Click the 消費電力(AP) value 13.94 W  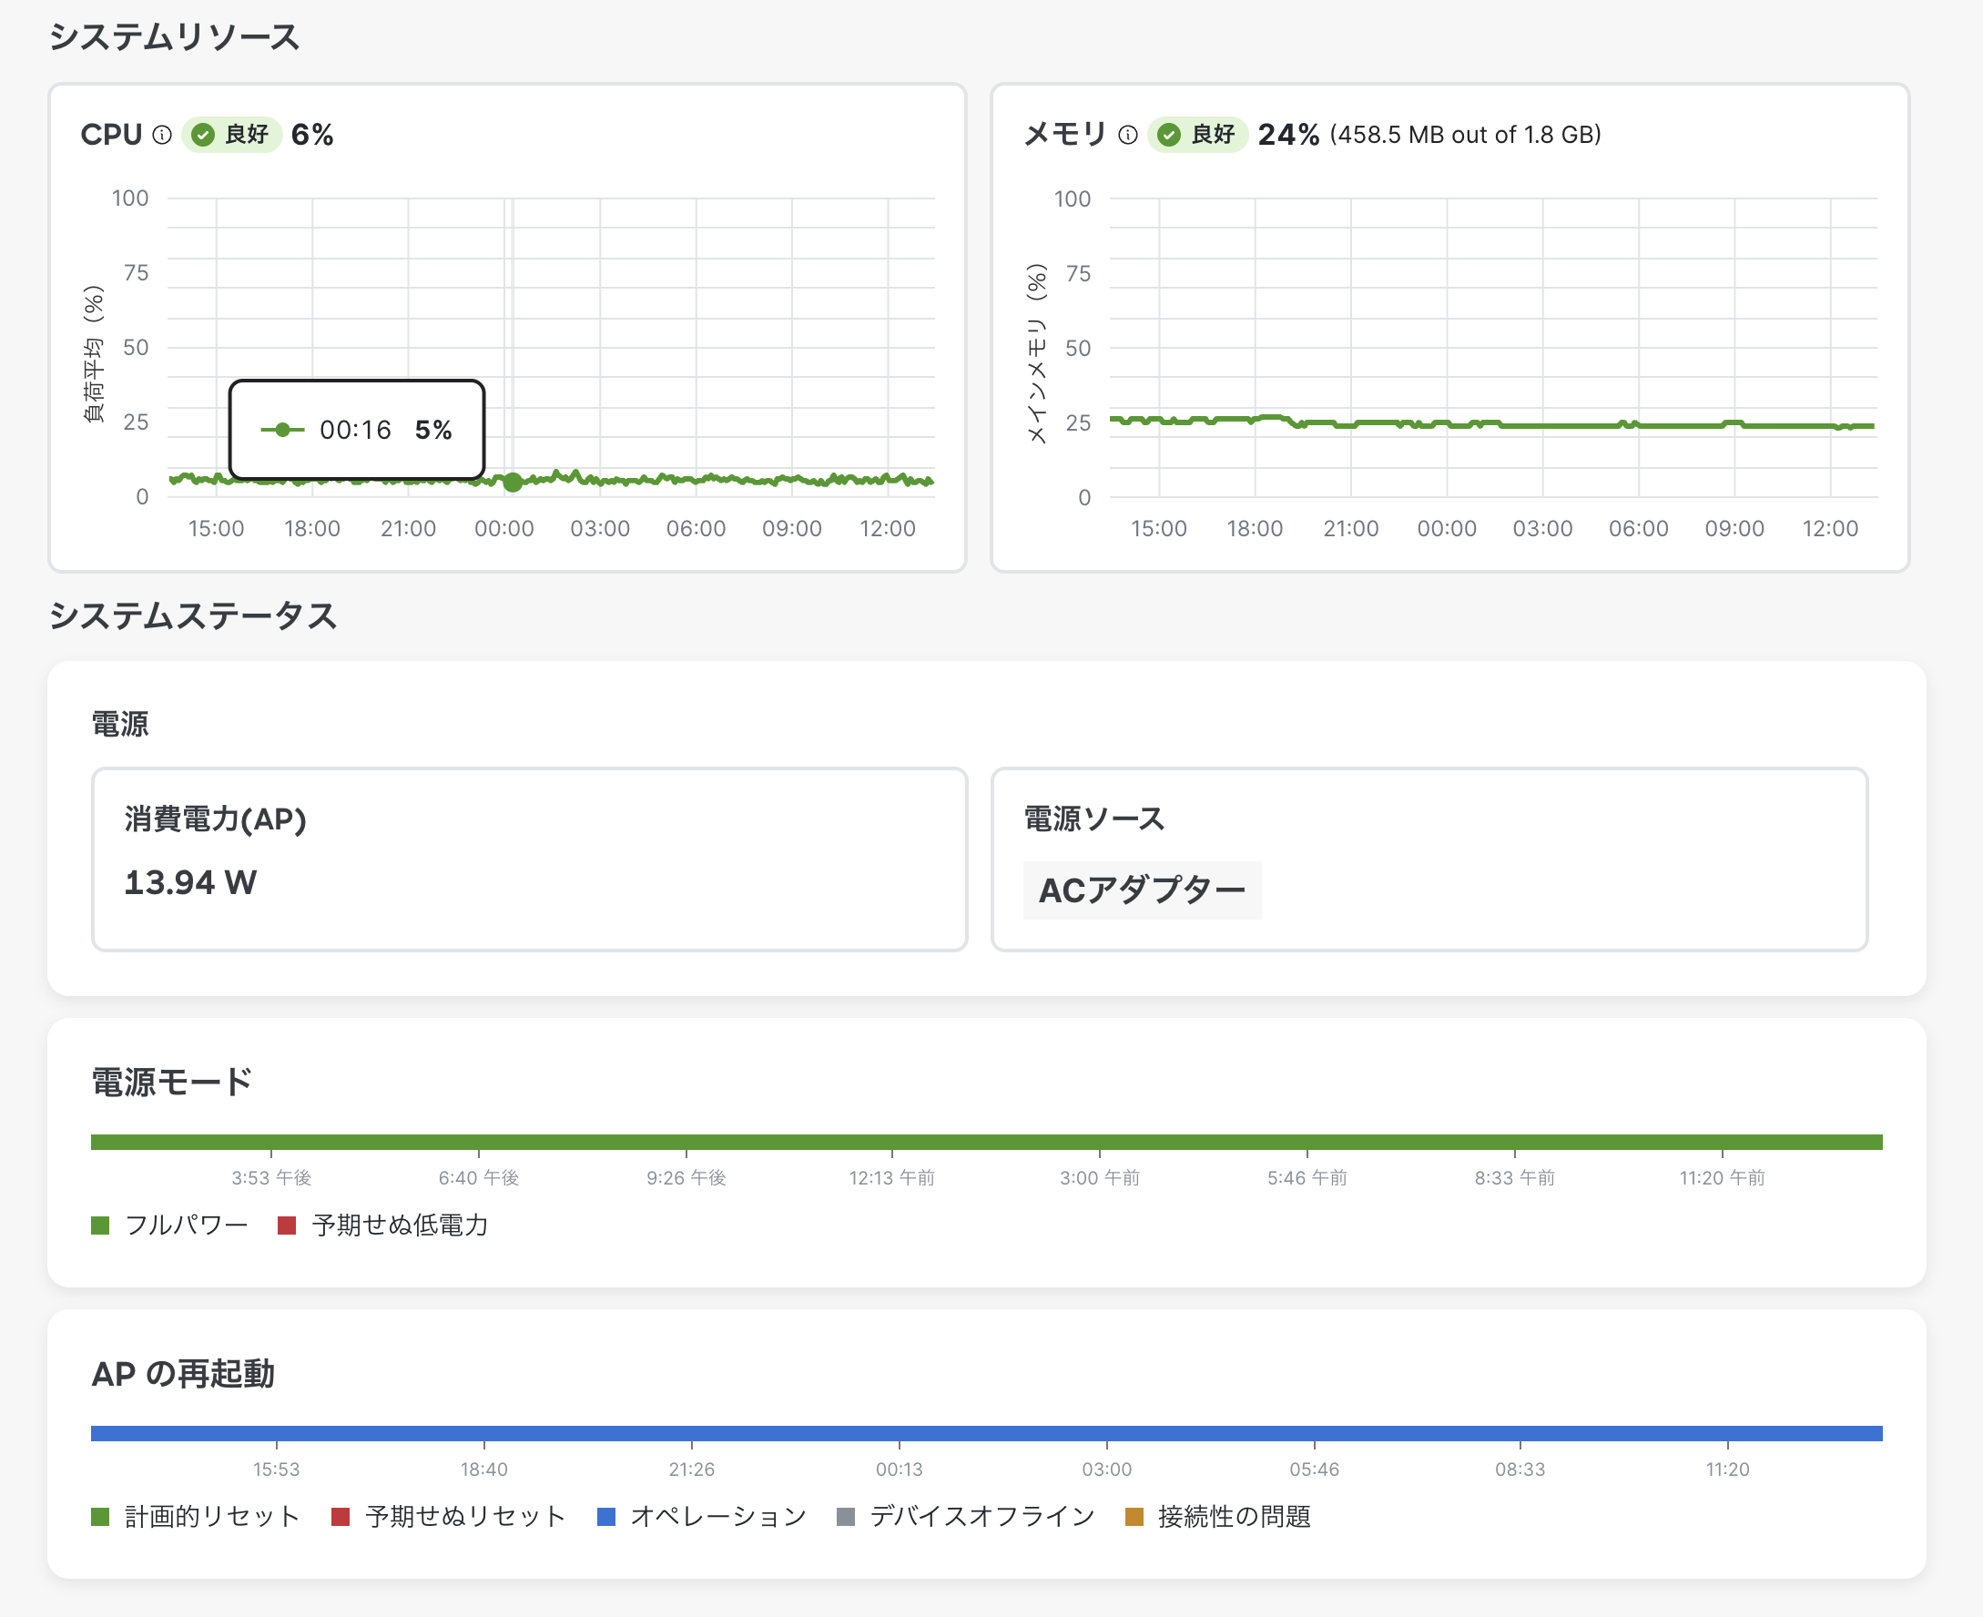click(x=190, y=882)
